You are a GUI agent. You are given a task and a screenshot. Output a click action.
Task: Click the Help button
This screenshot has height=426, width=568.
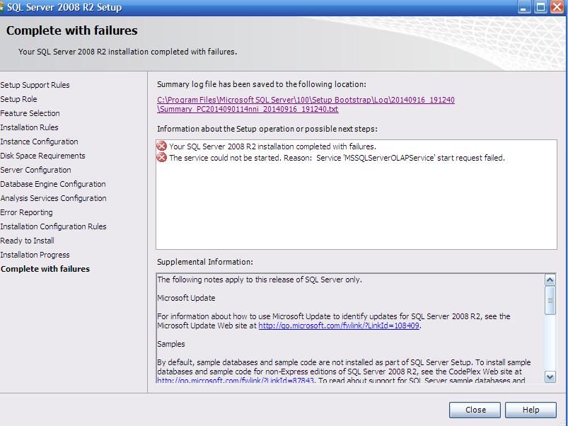(531, 410)
